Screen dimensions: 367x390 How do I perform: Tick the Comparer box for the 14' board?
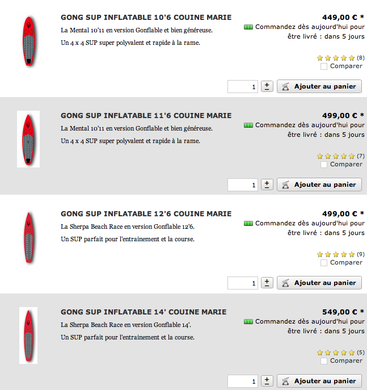point(323,361)
